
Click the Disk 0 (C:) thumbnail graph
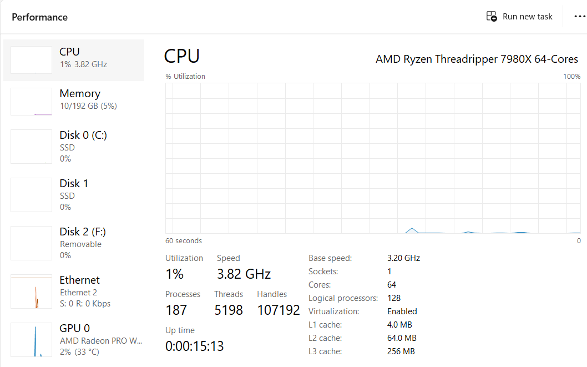coord(31,147)
